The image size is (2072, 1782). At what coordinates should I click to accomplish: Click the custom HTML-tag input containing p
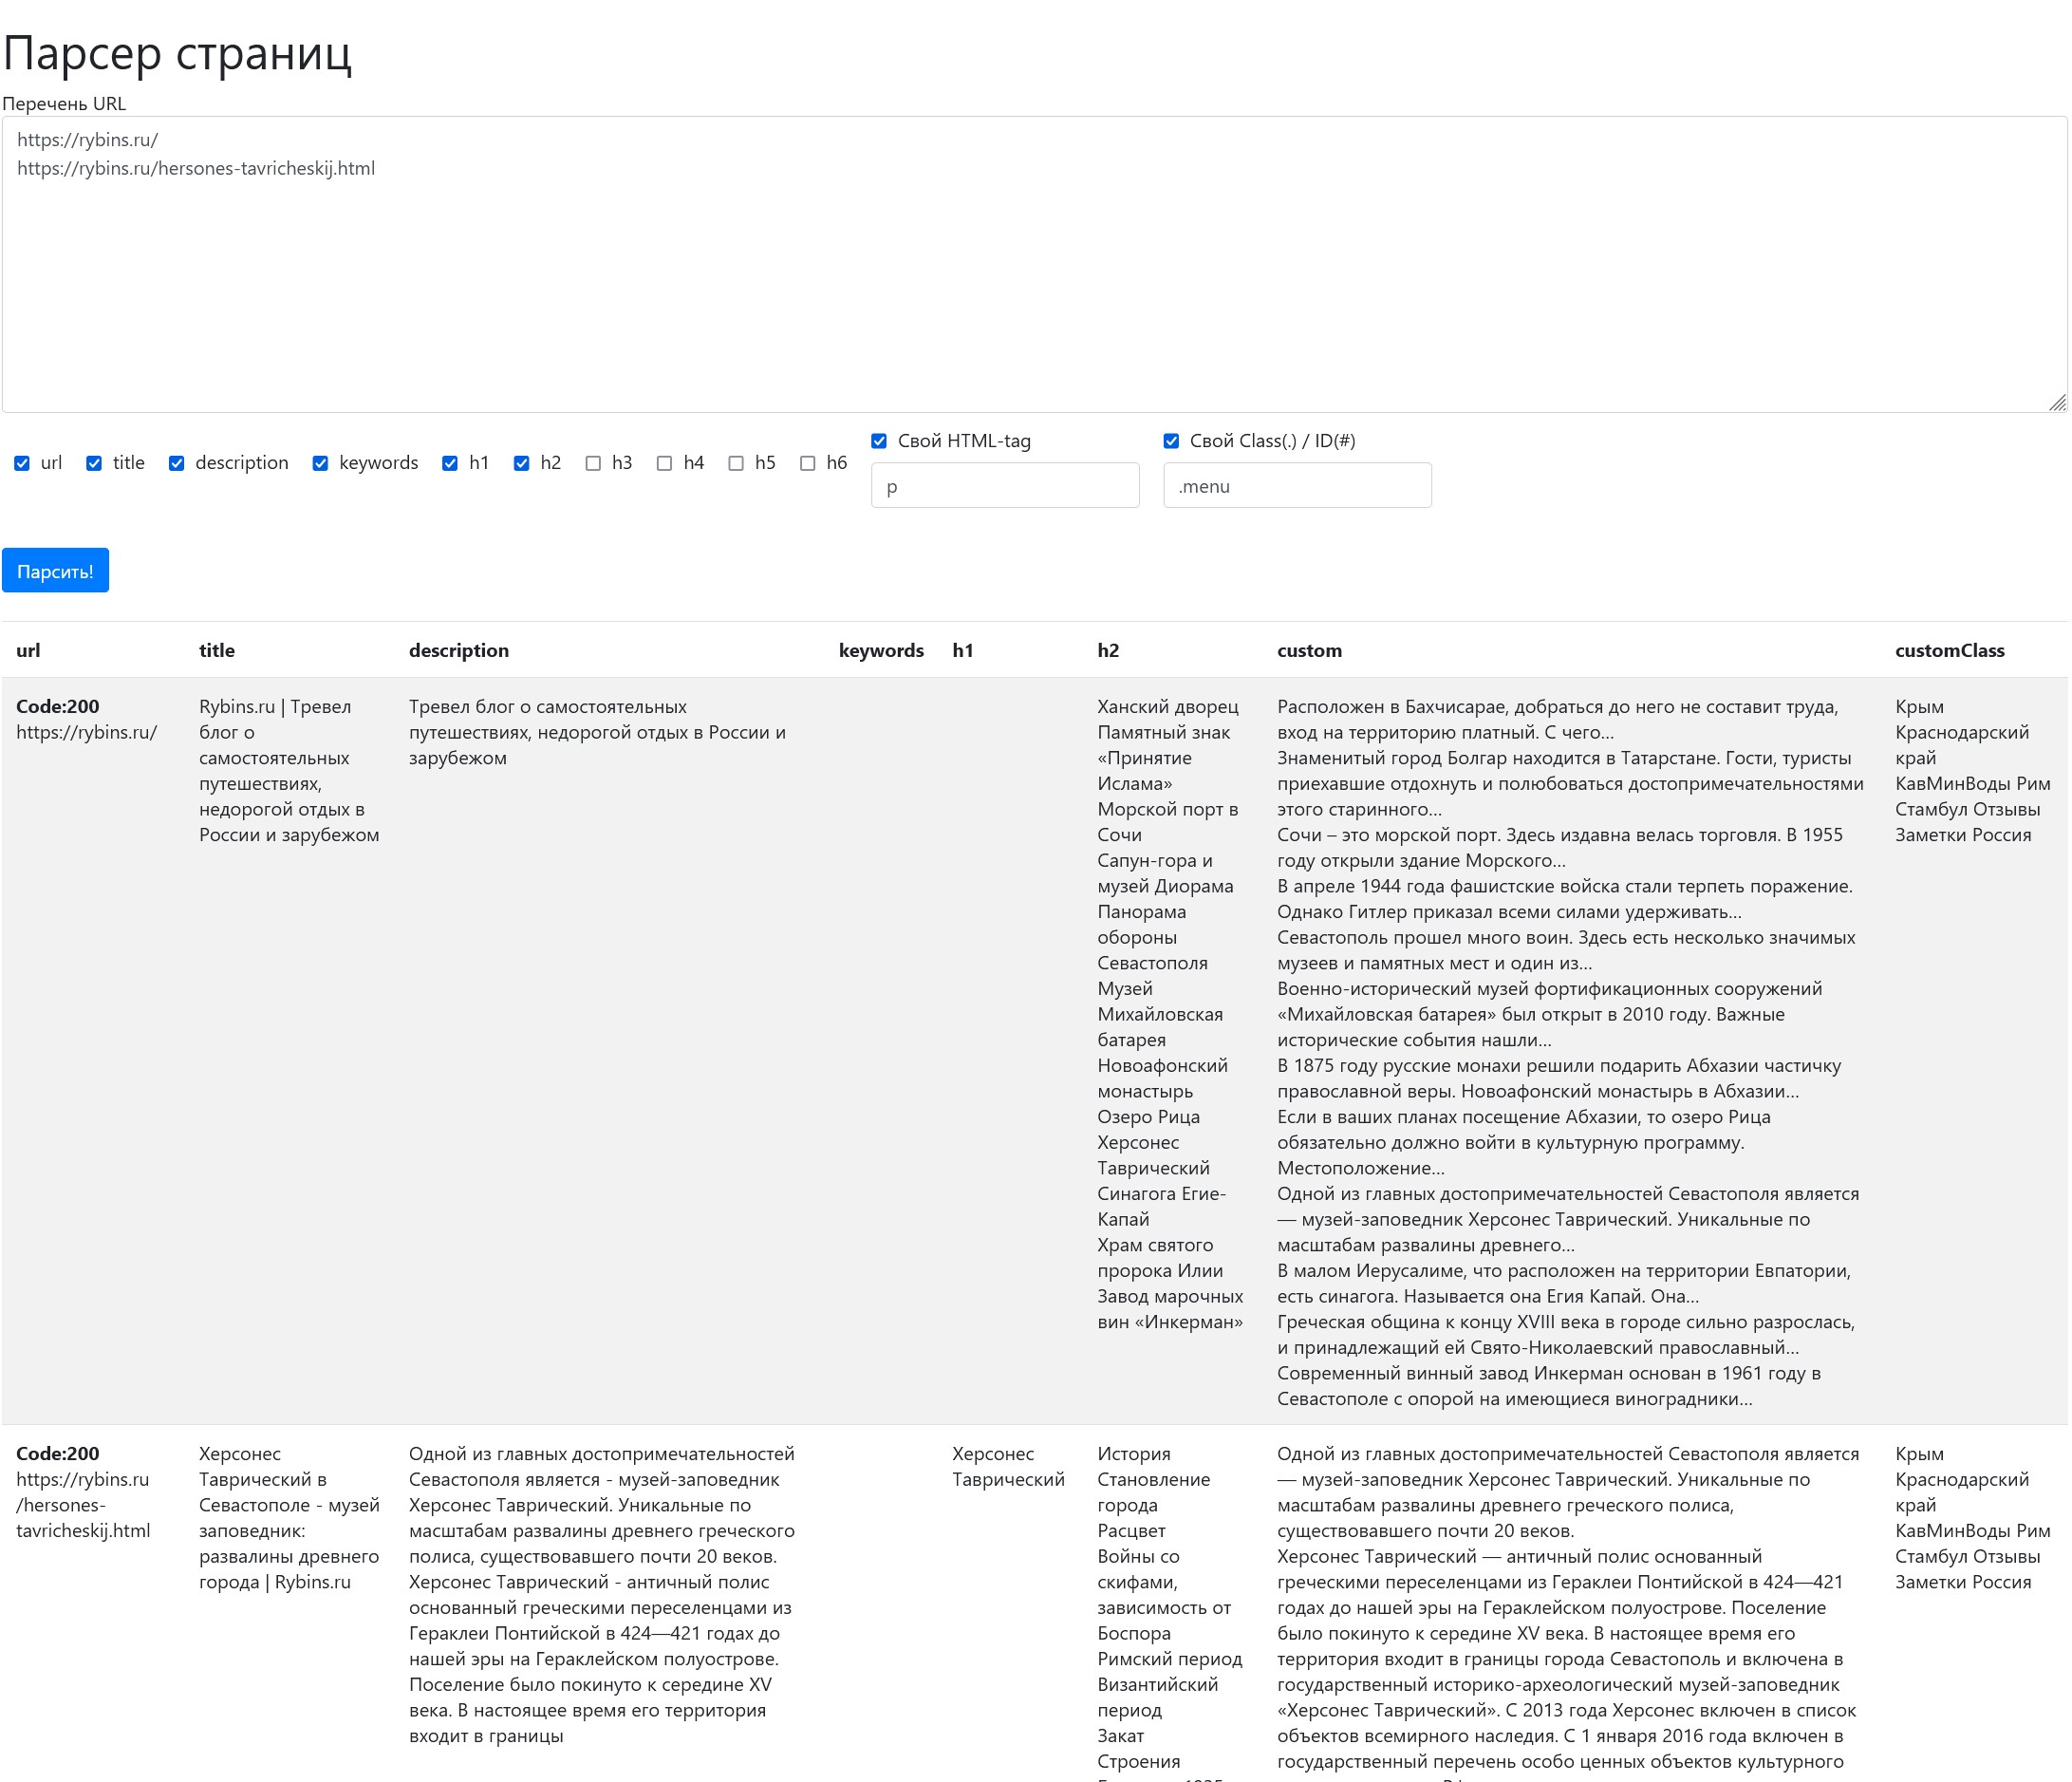click(1005, 485)
